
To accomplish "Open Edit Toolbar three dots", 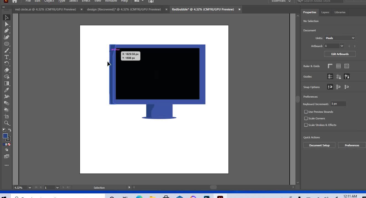I will [7, 165].
